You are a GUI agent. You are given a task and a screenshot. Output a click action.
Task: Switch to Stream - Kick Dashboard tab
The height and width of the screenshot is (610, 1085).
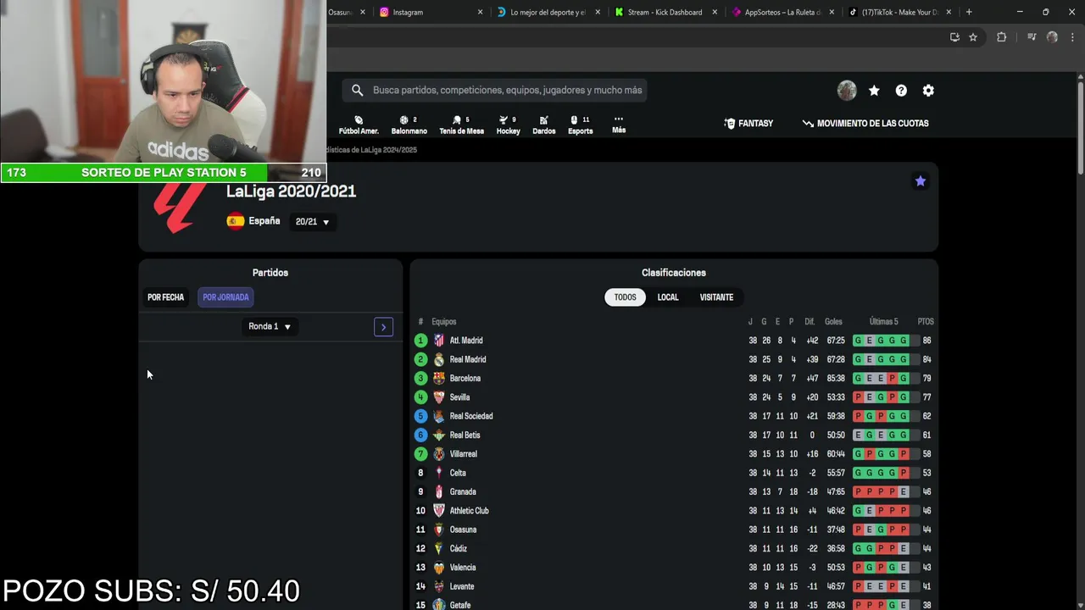click(x=666, y=12)
